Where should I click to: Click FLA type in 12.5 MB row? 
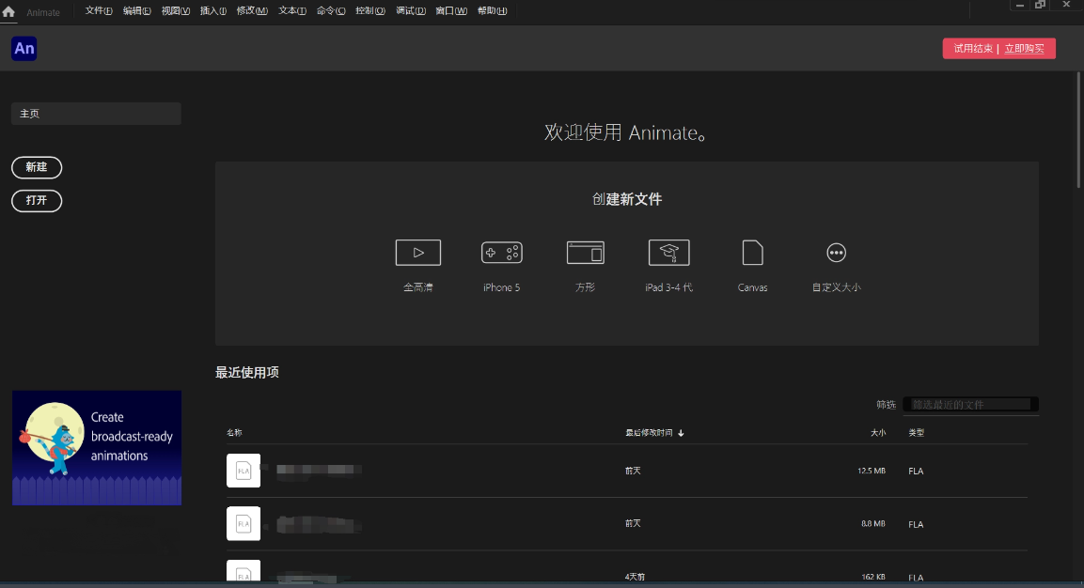coord(916,472)
